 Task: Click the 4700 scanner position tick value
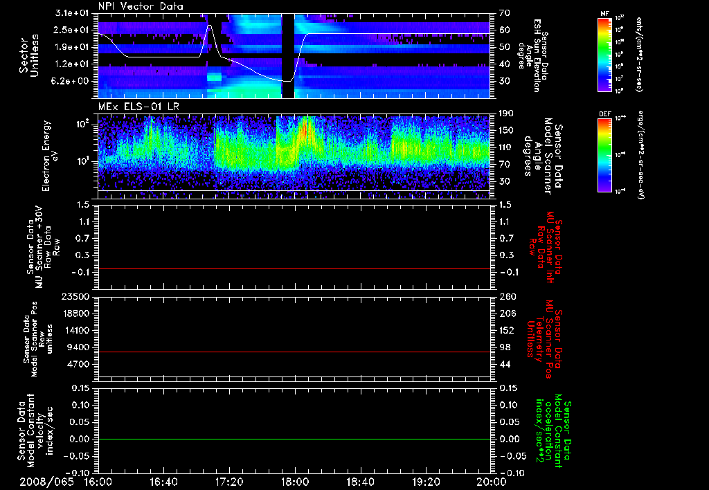[x=78, y=364]
